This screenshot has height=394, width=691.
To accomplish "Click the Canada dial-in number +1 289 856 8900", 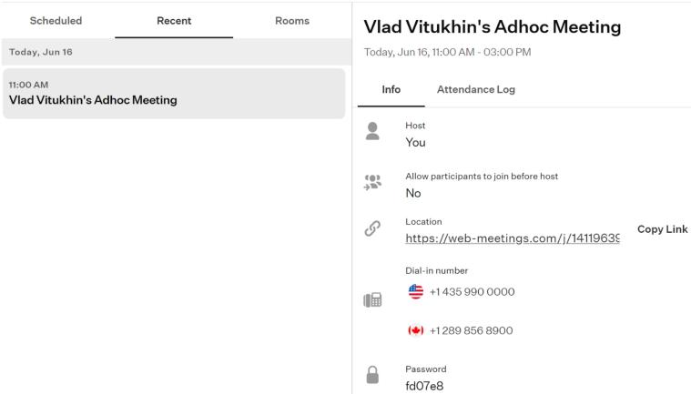I will click(x=471, y=330).
